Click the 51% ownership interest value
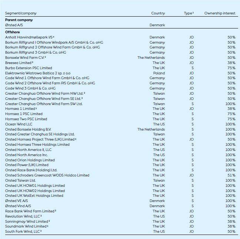240x239 pixels. (x=231, y=175)
